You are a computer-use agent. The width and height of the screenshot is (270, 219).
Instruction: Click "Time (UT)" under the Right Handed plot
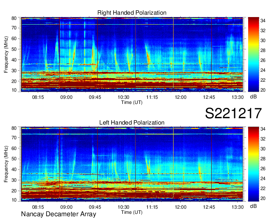132,102
